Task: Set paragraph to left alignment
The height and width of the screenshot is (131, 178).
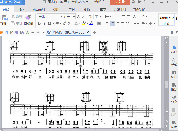Action: pyautogui.click(x=107, y=24)
